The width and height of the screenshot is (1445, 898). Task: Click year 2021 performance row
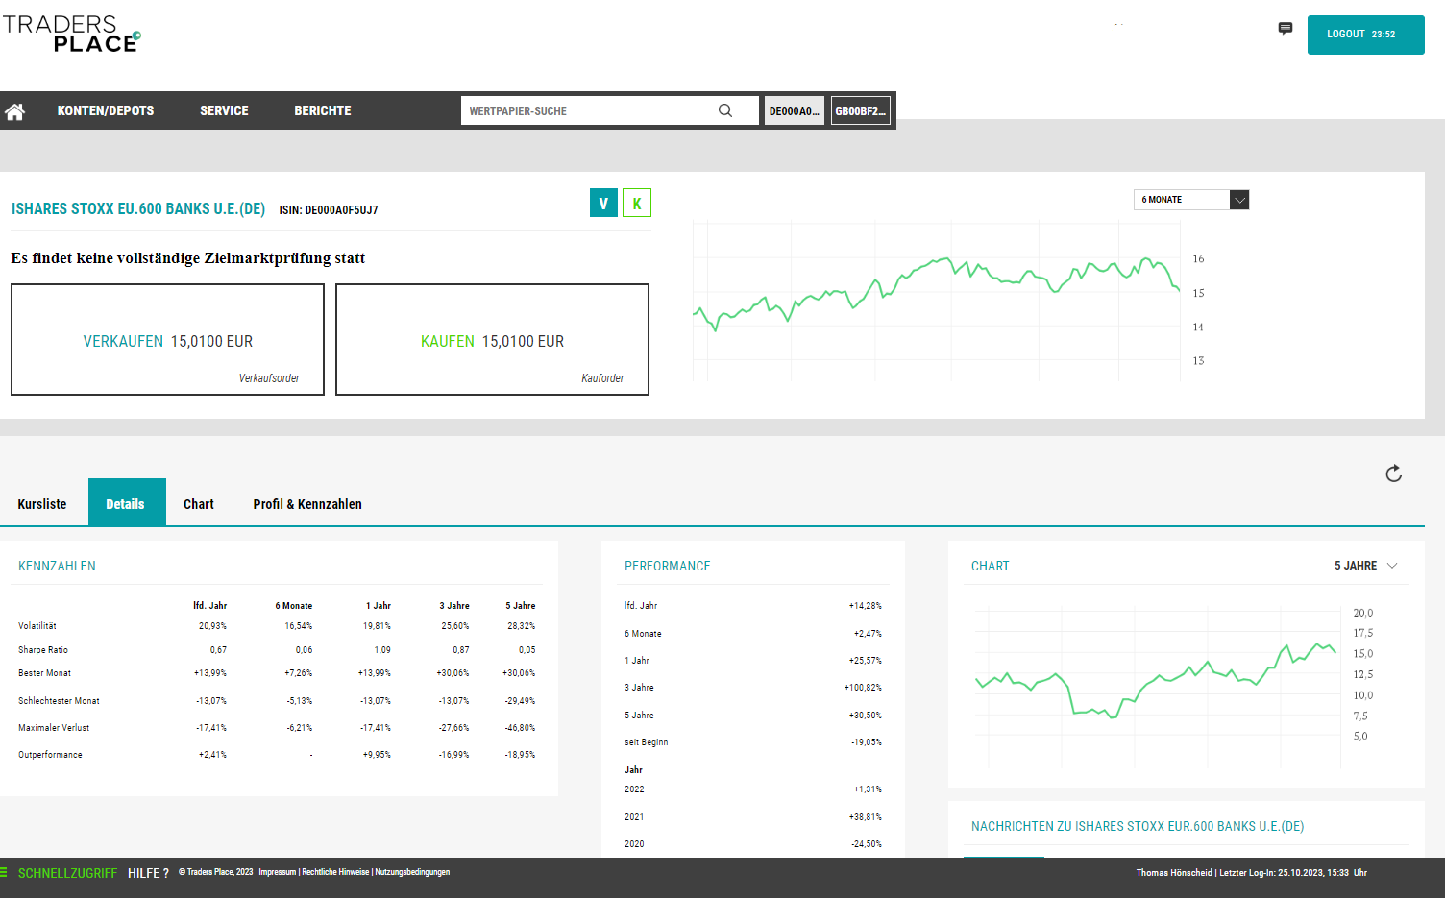pyautogui.click(x=753, y=817)
